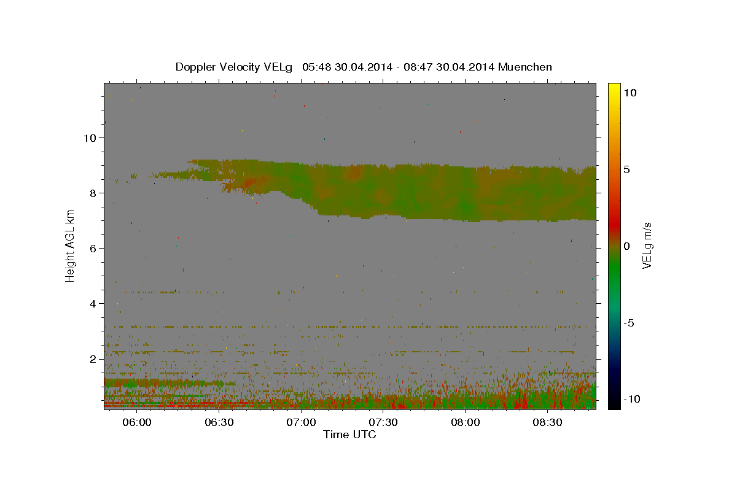Click the 'VELg m/s' colorbar title
Viewport: 737px width, 491px height.
(648, 245)
